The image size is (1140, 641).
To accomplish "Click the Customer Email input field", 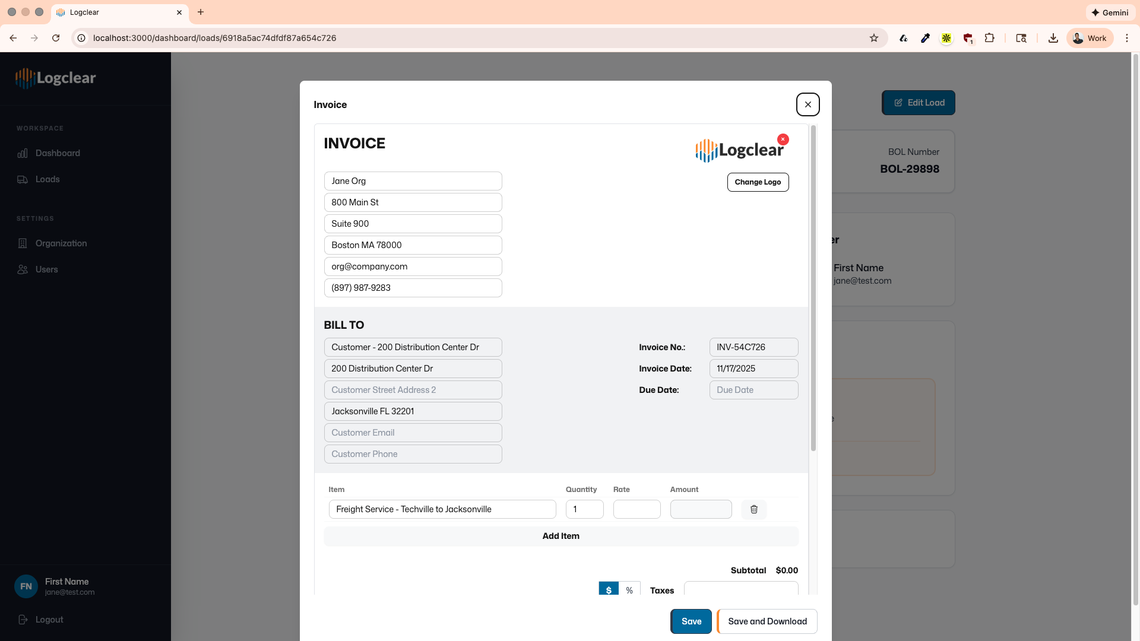I will [x=413, y=432].
